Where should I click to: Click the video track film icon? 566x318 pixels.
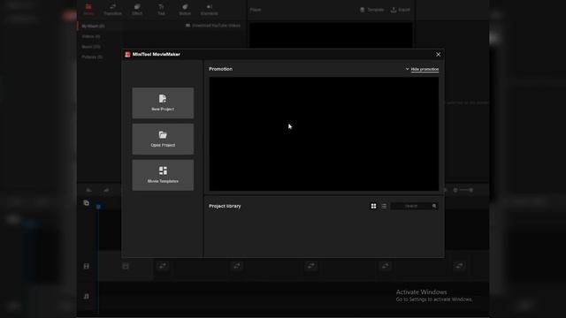pos(87,266)
